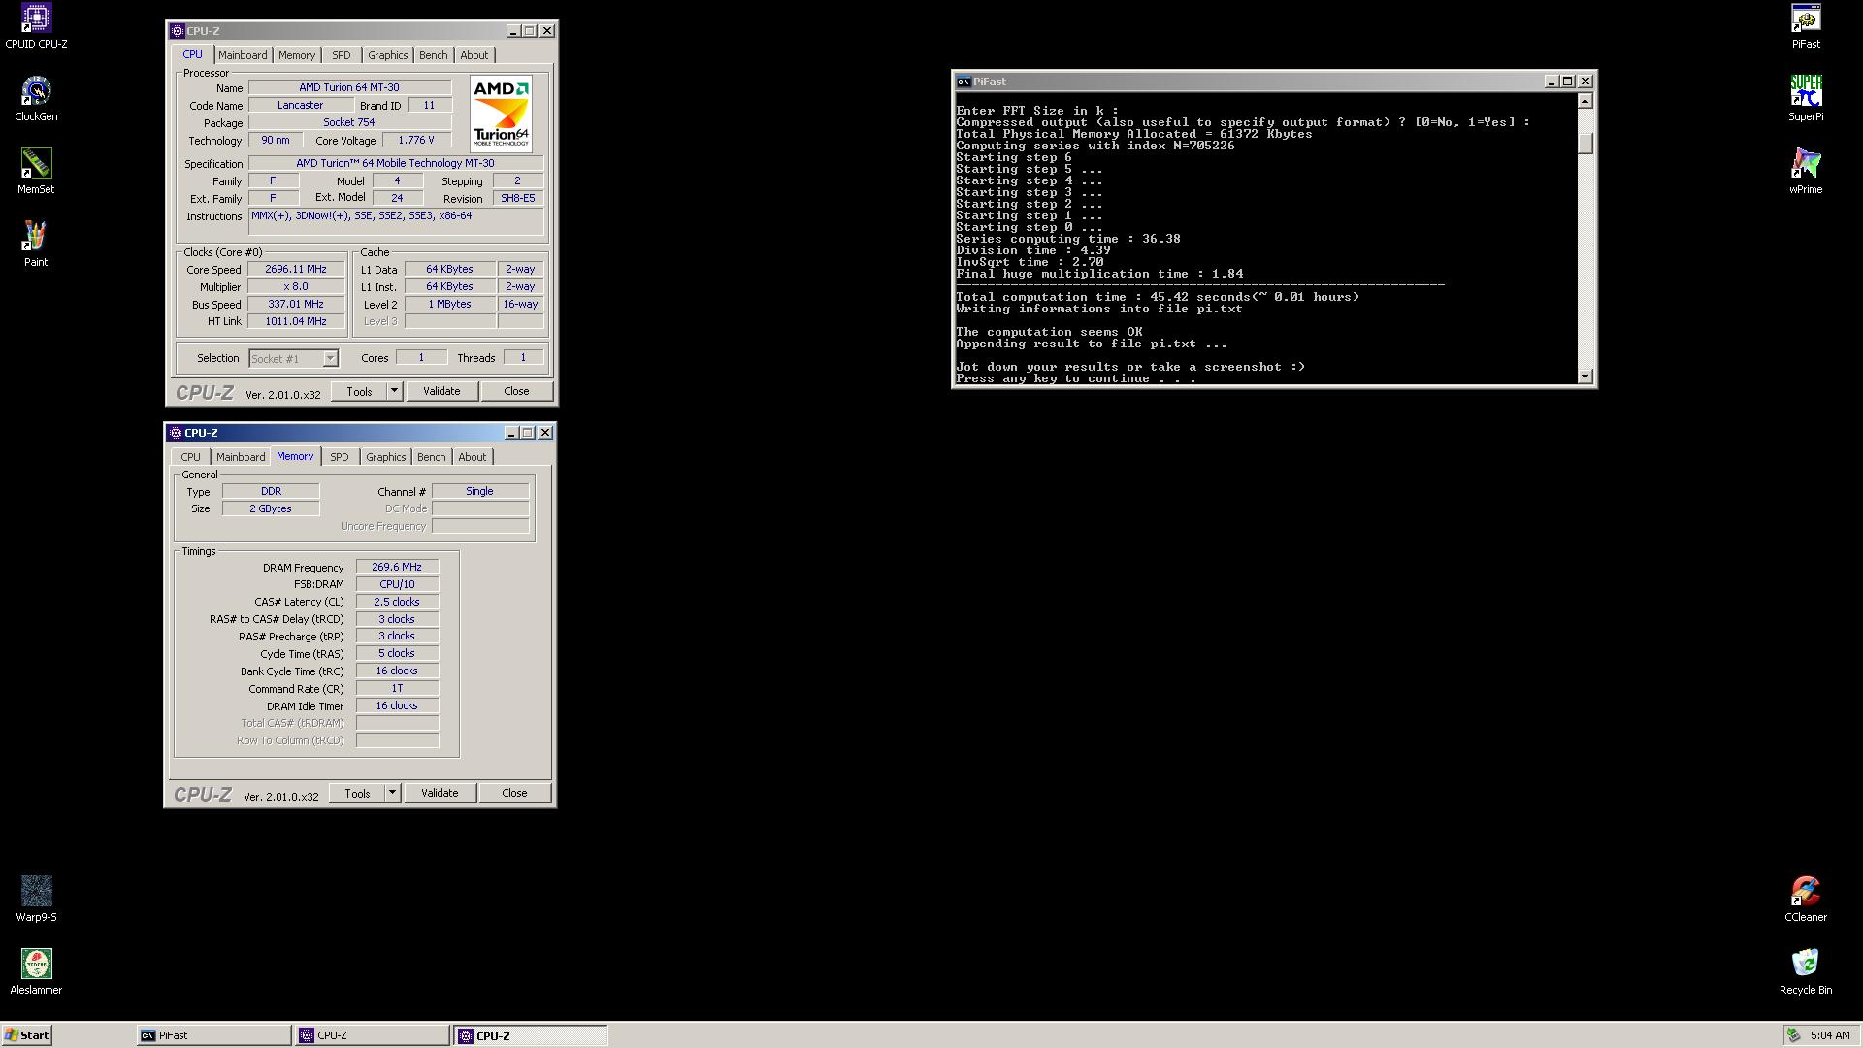The image size is (1863, 1048).
Task: Click the taskbar clock showing 5:04 AM
Action: coord(1830,1035)
